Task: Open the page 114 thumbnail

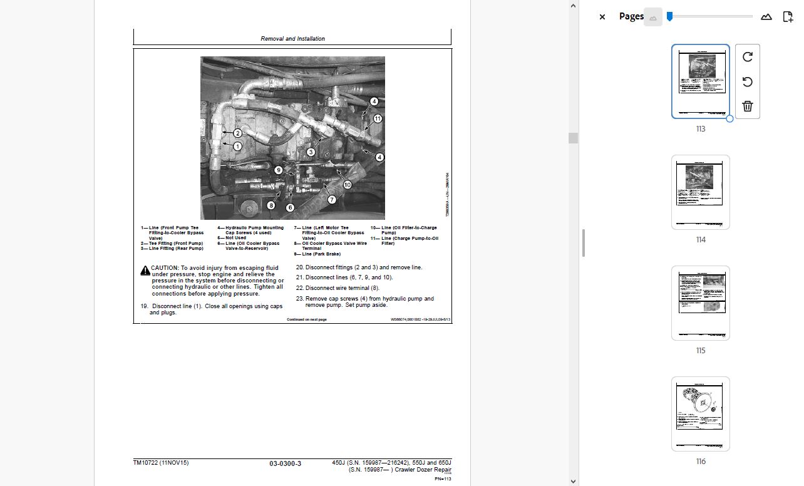Action: click(701, 192)
